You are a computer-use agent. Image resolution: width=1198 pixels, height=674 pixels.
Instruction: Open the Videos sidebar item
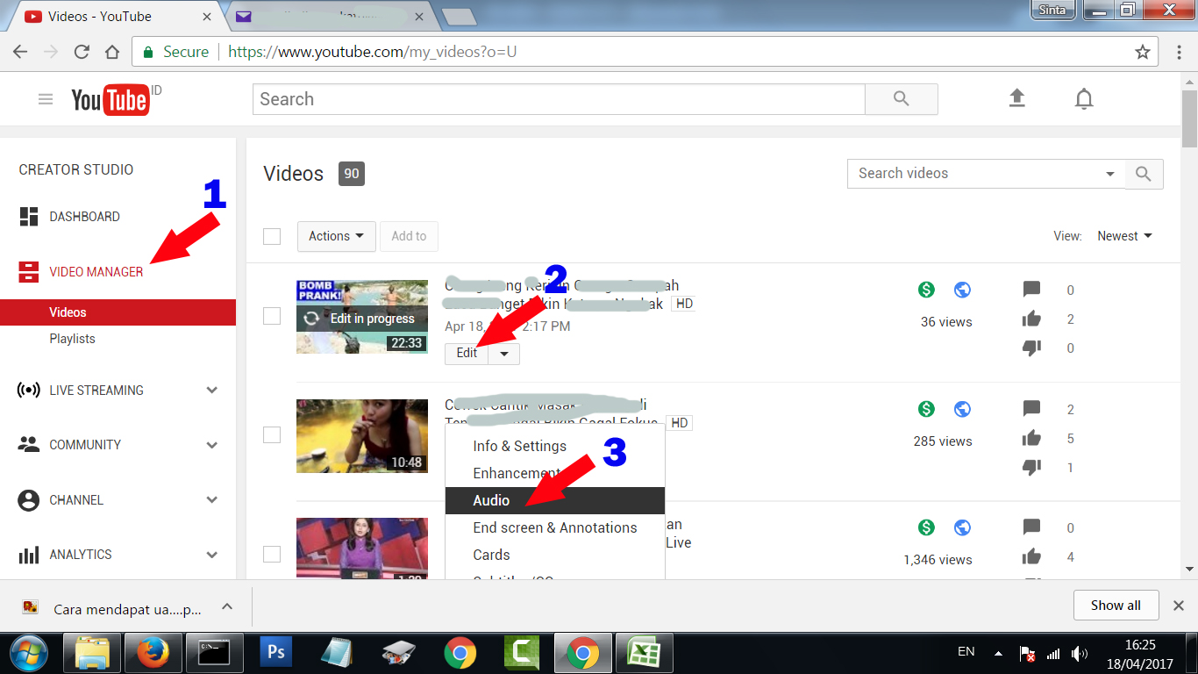118,312
